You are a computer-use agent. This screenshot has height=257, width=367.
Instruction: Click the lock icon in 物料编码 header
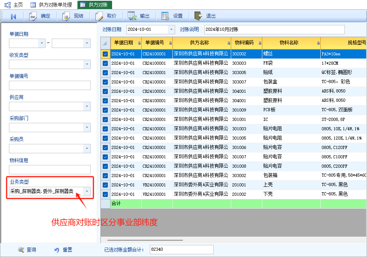tap(260, 43)
